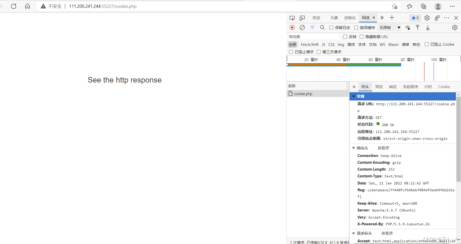Open the Cookie request detail tab
The width and height of the screenshot is (461, 244).
444,87
